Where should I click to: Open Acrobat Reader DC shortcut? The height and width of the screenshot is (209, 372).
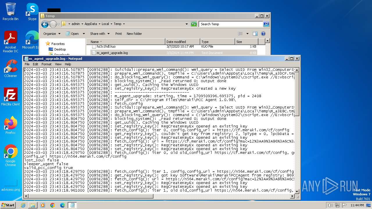pos(10,42)
